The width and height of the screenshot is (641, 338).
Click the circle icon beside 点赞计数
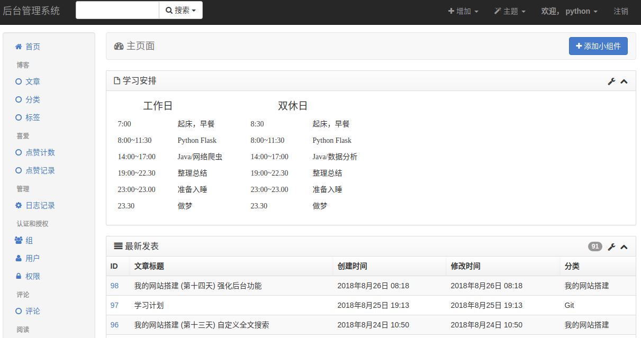19,152
